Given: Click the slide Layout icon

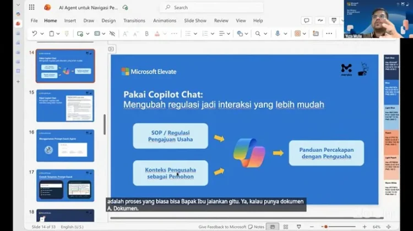Looking at the screenshot, I should [x=97, y=34].
